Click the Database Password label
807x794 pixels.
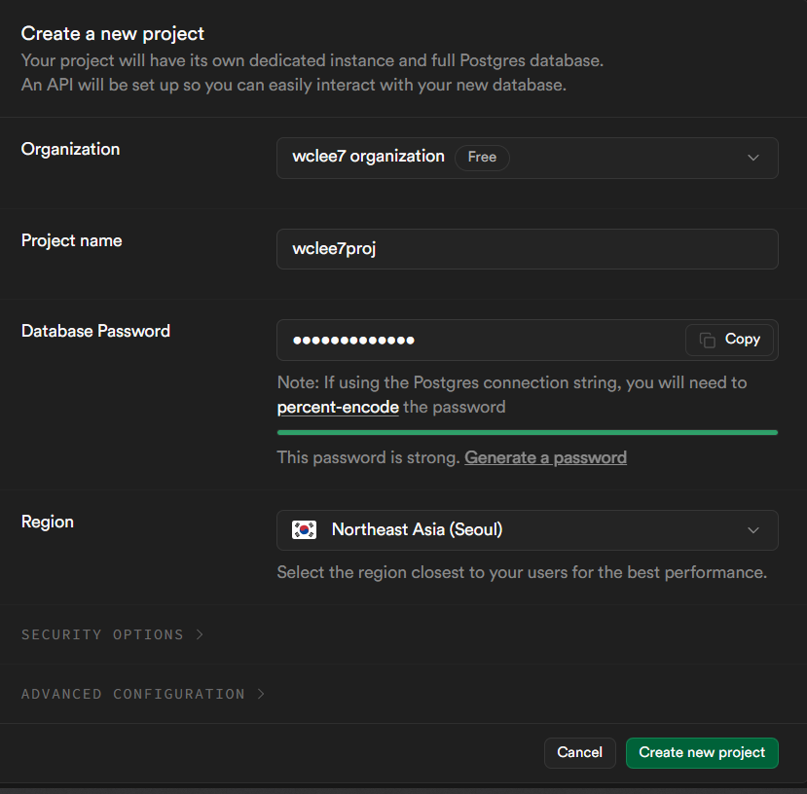[x=95, y=331]
